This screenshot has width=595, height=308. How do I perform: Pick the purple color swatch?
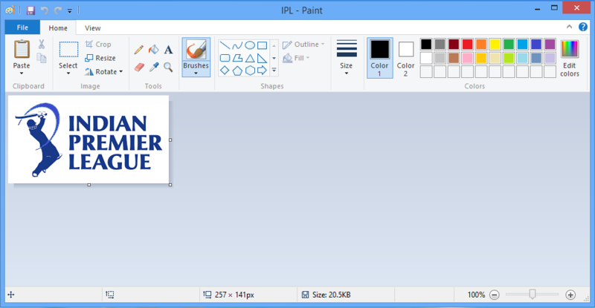click(x=550, y=45)
